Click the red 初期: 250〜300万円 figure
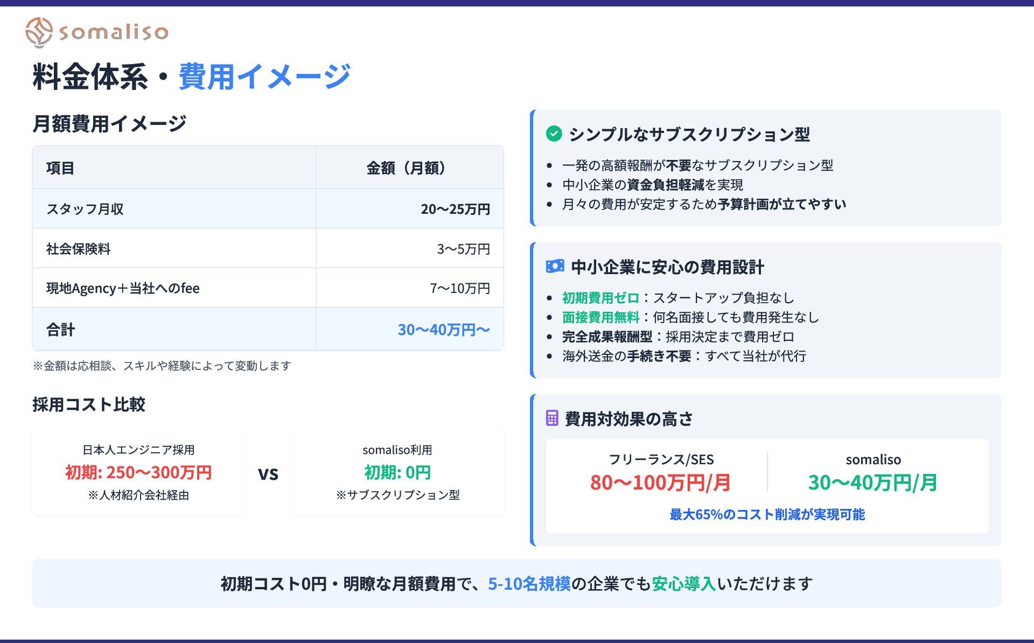This screenshot has width=1034, height=643. [138, 472]
